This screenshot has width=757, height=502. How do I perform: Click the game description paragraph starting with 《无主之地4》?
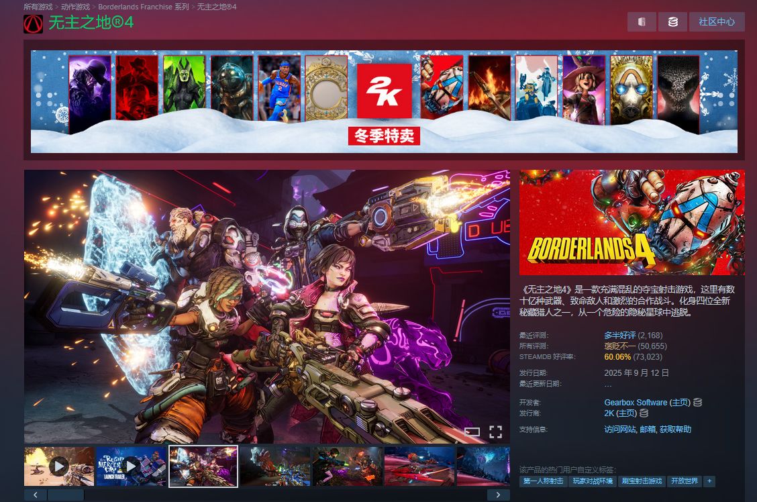point(627,301)
